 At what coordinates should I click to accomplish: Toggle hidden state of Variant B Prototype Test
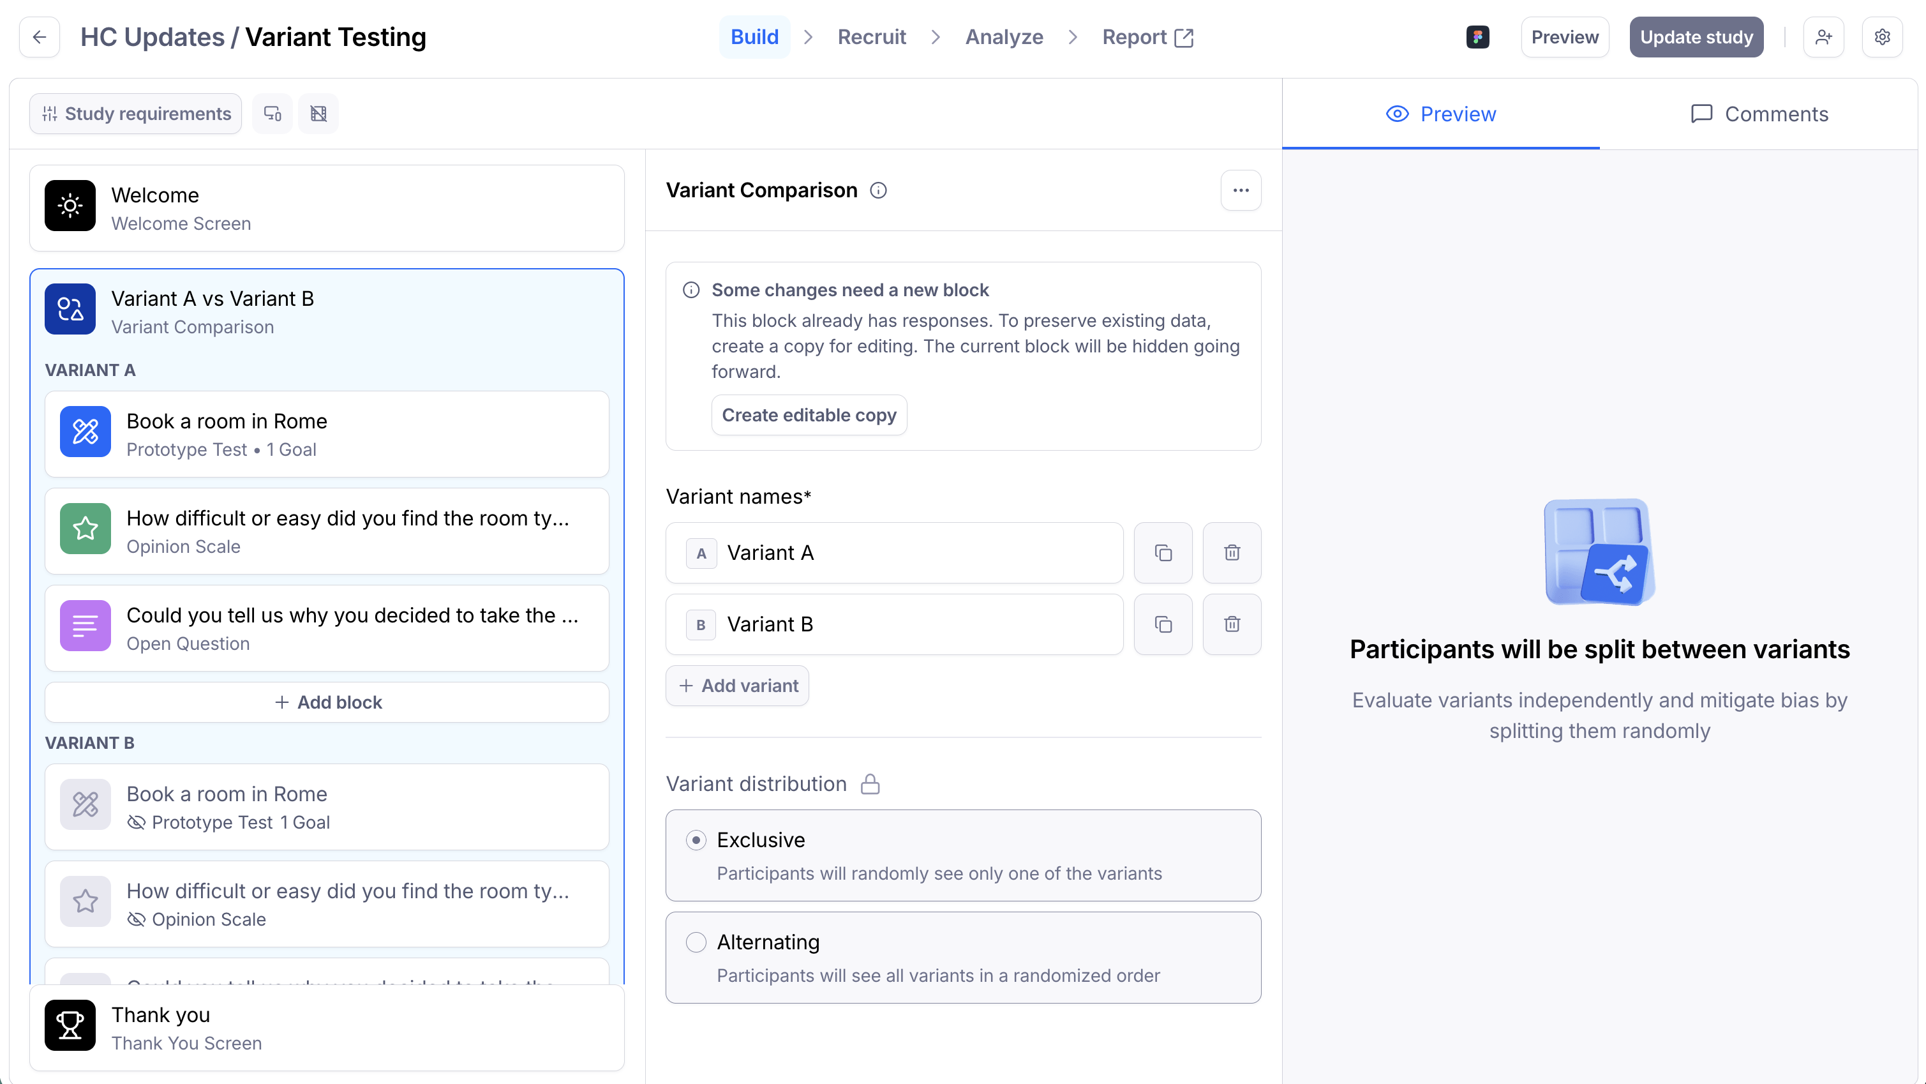point(136,822)
